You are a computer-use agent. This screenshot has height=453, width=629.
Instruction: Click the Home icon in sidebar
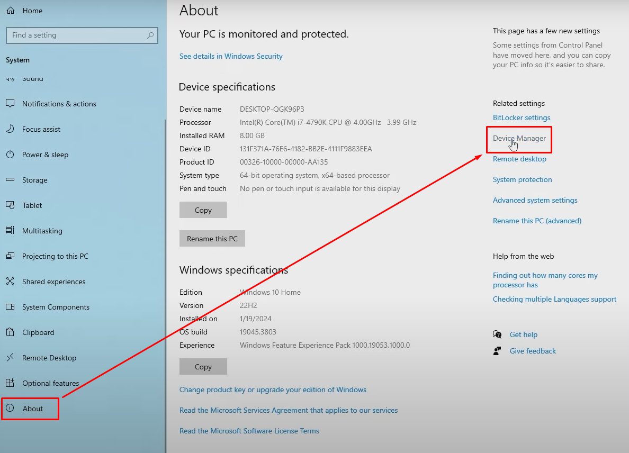(x=11, y=11)
